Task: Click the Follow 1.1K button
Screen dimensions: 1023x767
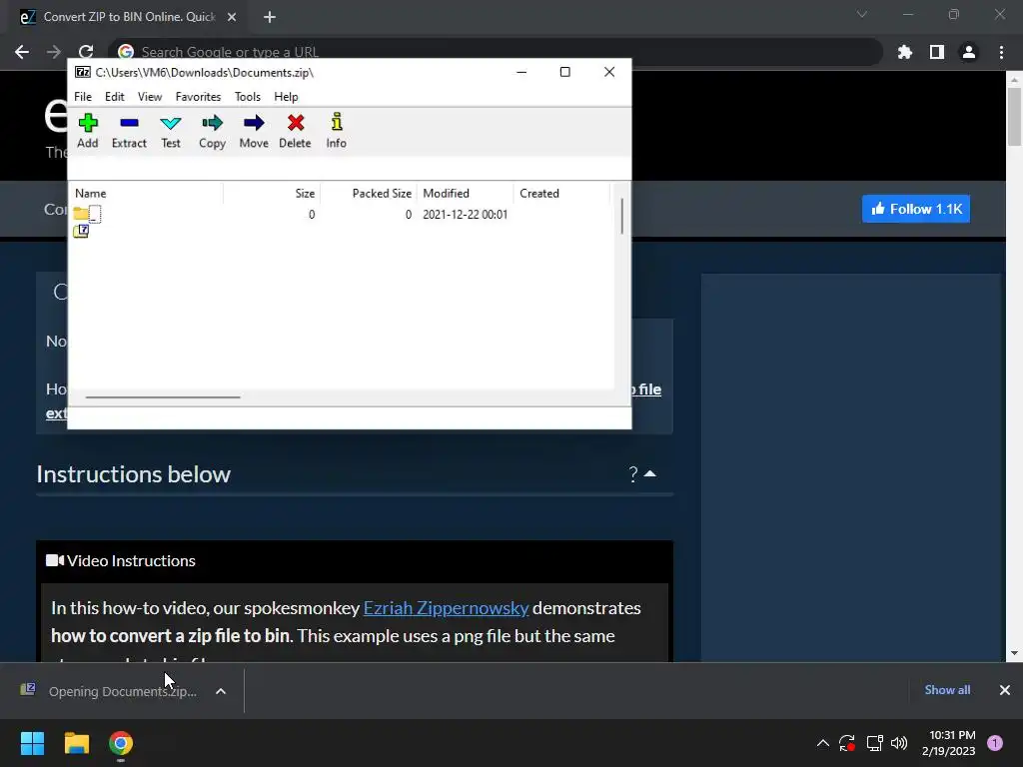Action: coord(916,209)
